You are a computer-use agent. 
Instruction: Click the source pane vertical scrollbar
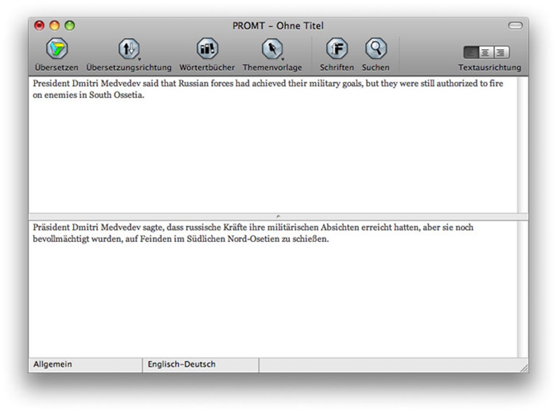(x=523, y=145)
